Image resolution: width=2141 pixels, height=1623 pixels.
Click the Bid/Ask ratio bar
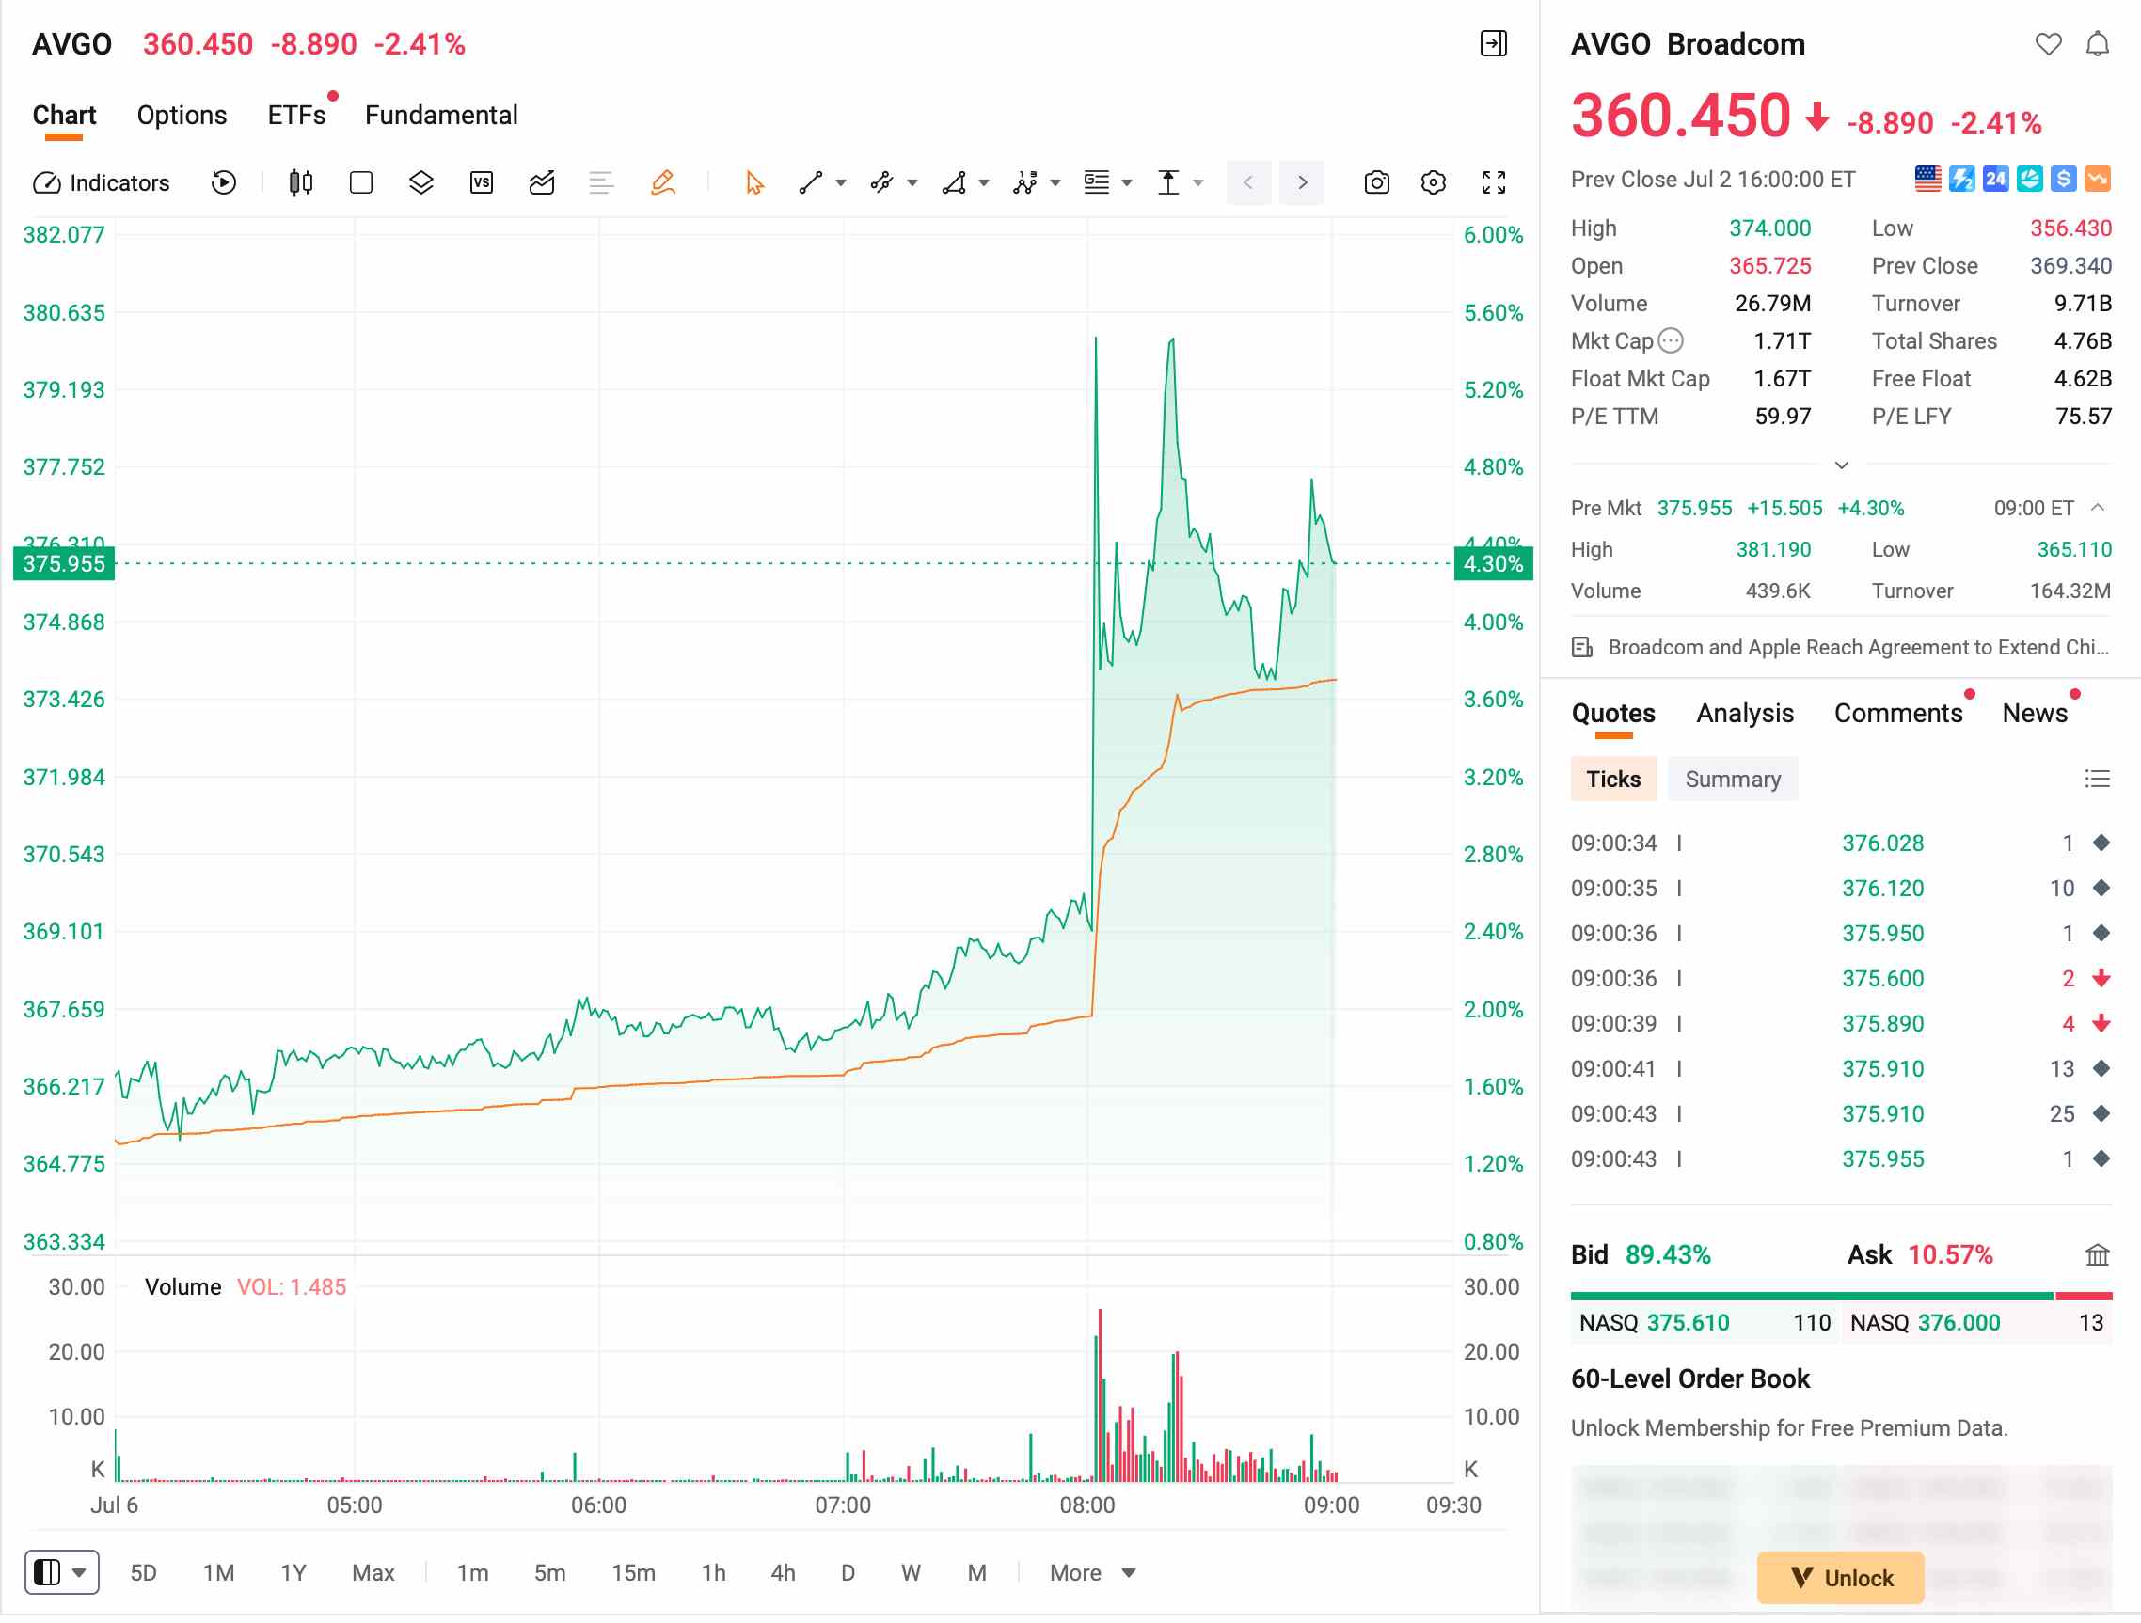[1841, 1295]
